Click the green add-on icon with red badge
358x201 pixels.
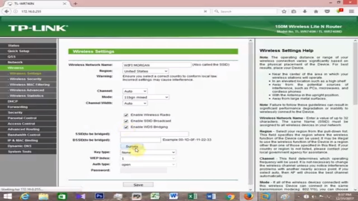click(340, 11)
